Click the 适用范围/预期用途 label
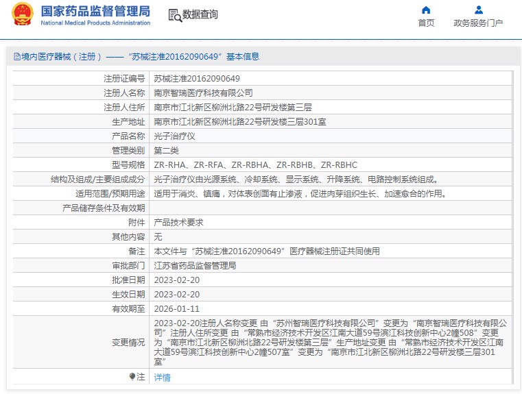 (110, 193)
